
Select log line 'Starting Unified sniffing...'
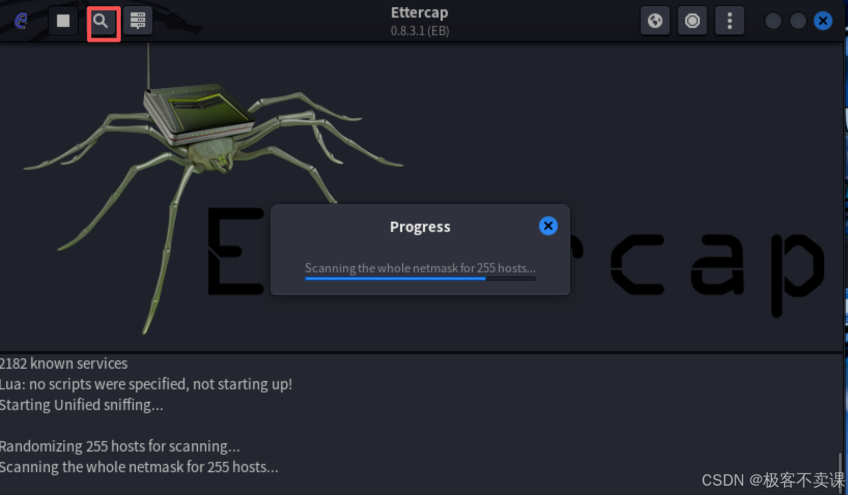[81, 405]
